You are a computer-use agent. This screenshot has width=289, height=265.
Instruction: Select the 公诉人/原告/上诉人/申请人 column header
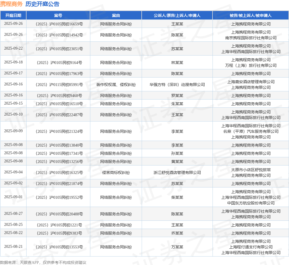(177, 16)
